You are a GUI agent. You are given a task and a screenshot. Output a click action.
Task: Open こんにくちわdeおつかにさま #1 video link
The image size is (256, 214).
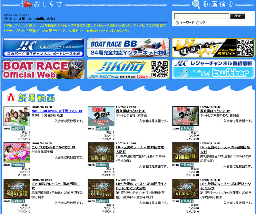53,147
